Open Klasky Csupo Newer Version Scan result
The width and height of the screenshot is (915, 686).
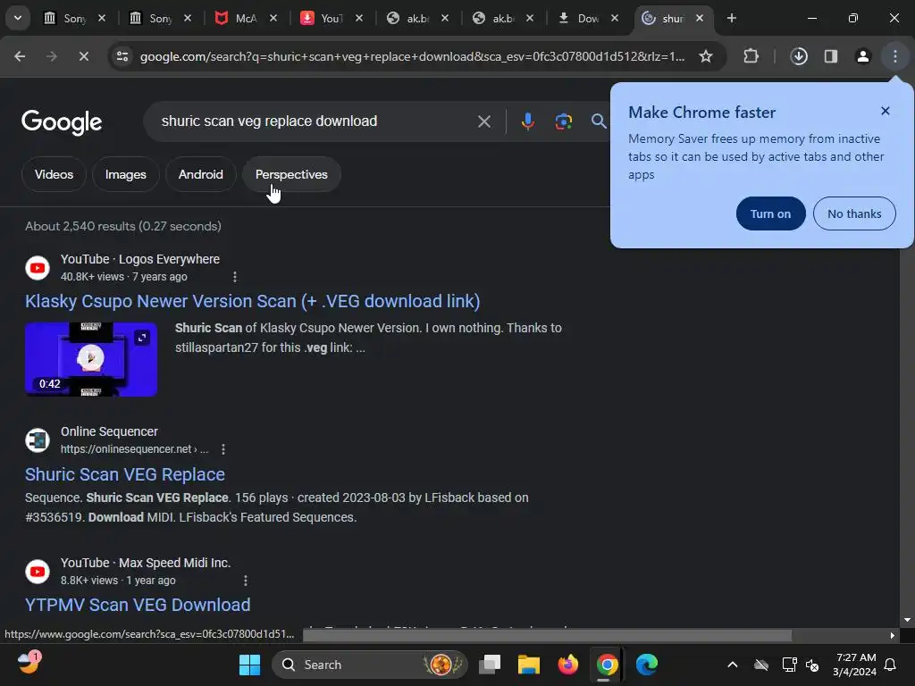[x=252, y=301]
